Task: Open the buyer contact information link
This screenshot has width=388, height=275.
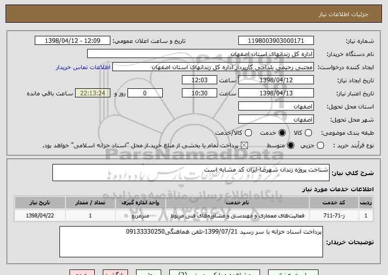Action: [83, 67]
